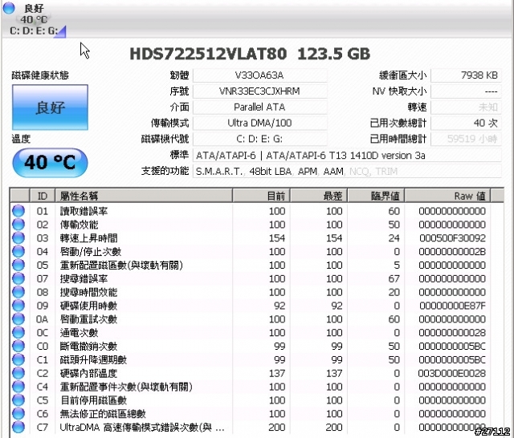Click the power on hours field 59519 小時
Viewport: 514px width, 438px height.
coord(466,139)
